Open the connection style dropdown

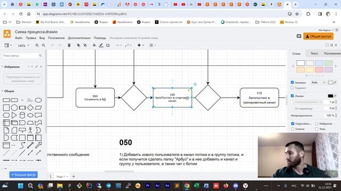click(x=118, y=45)
